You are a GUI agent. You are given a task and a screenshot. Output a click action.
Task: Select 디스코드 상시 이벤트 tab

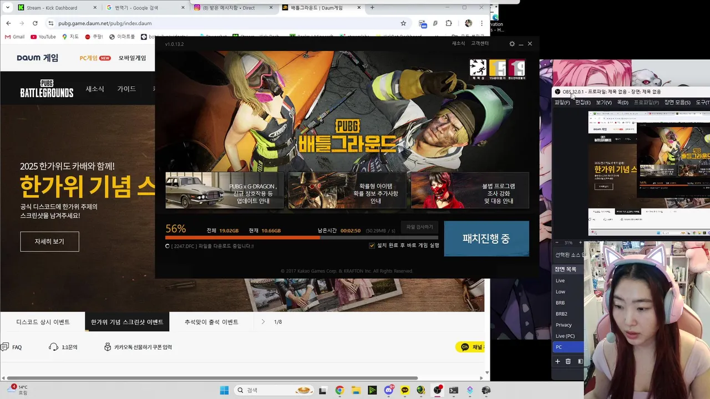coord(43,322)
